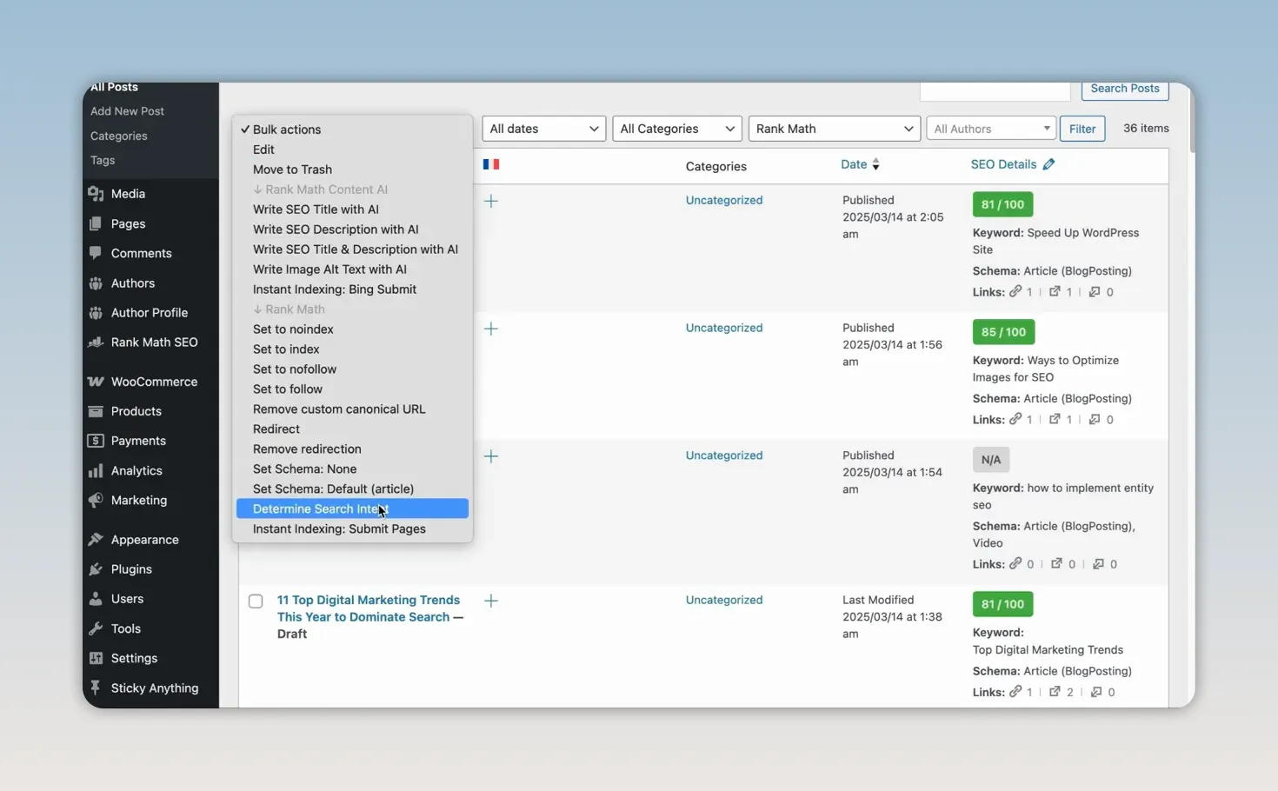
Task: Click the Plugins plug icon
Action: [96, 569]
